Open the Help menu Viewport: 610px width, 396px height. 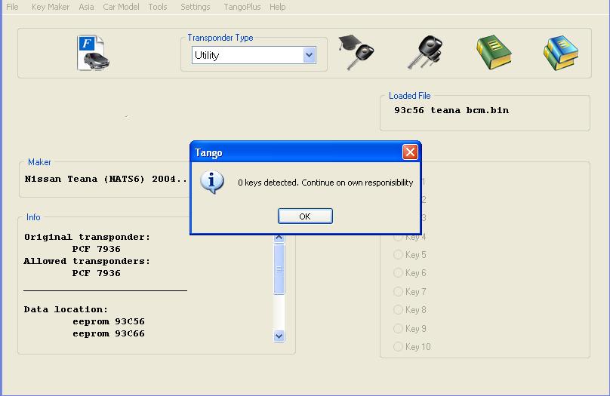tap(277, 7)
